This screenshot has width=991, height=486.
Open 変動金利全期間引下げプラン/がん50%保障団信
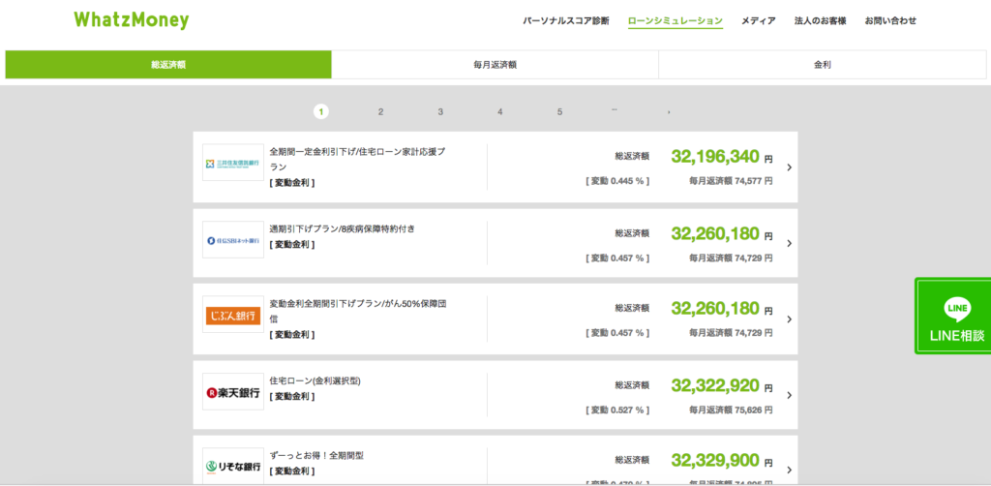click(x=358, y=311)
